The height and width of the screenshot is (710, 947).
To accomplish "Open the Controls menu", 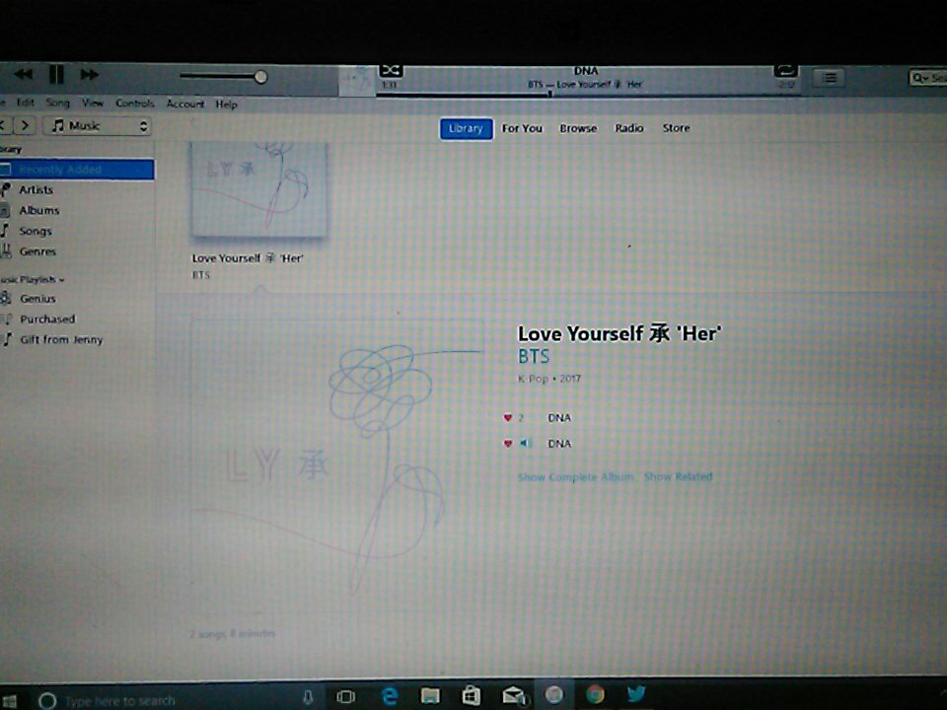I will 135,104.
